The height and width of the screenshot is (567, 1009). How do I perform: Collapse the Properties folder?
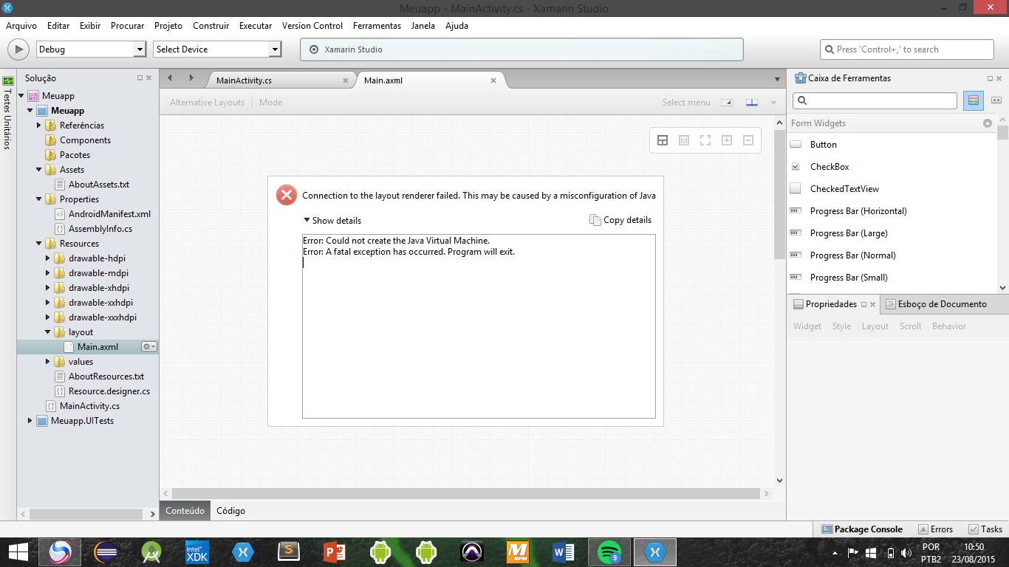point(39,199)
